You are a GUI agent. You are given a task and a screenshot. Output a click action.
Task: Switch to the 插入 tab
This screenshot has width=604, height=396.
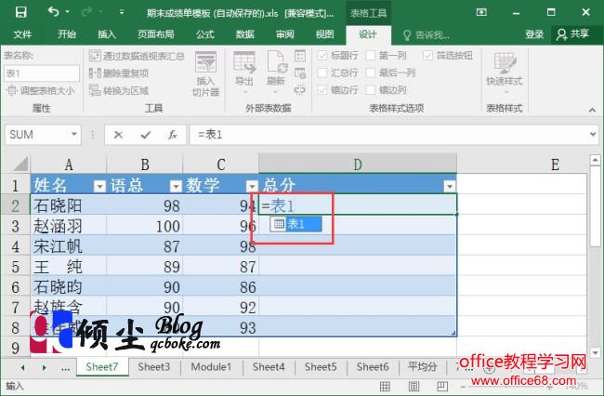(x=107, y=34)
